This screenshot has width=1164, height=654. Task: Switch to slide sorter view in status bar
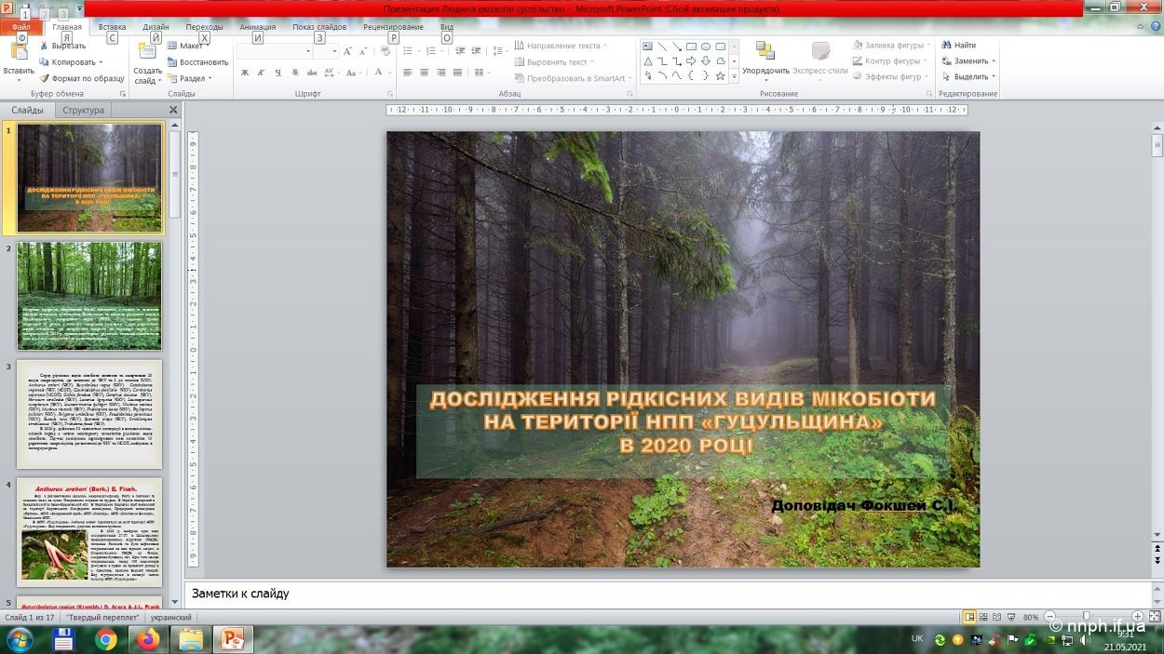pyautogui.click(x=984, y=618)
